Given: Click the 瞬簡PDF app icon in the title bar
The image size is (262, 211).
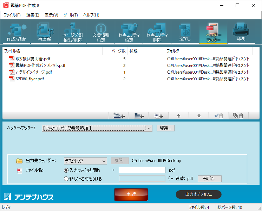Looking at the screenshot, I should point(6,5).
